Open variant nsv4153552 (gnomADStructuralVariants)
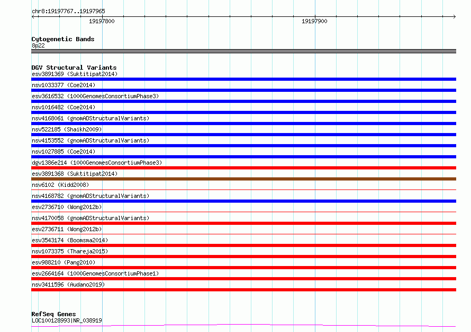This screenshot has width=471, height=332. tap(90, 140)
